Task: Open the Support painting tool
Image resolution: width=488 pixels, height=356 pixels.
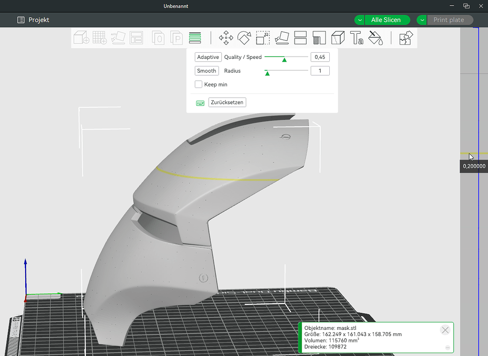Action: (319, 37)
